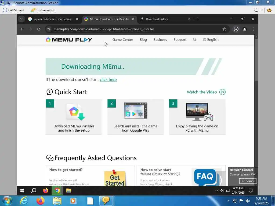
Task: Click the MEMU PLAY logo
Action: pos(69,40)
